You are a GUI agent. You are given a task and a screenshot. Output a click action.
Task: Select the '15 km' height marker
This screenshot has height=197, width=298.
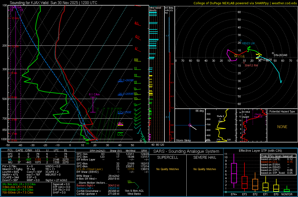15,18
